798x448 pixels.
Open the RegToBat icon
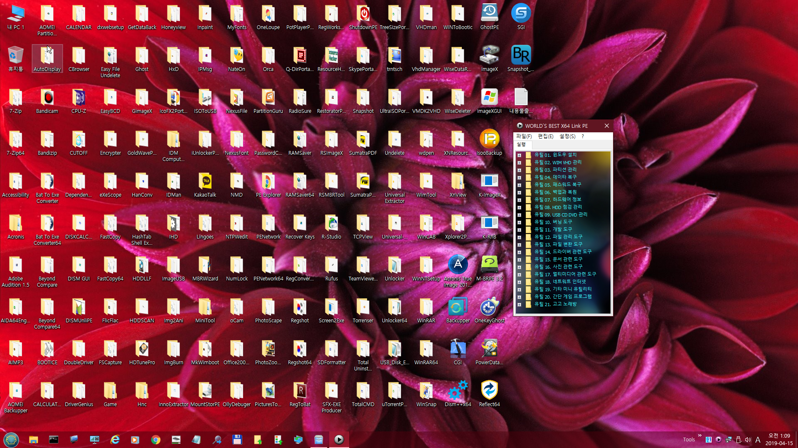[300, 394]
